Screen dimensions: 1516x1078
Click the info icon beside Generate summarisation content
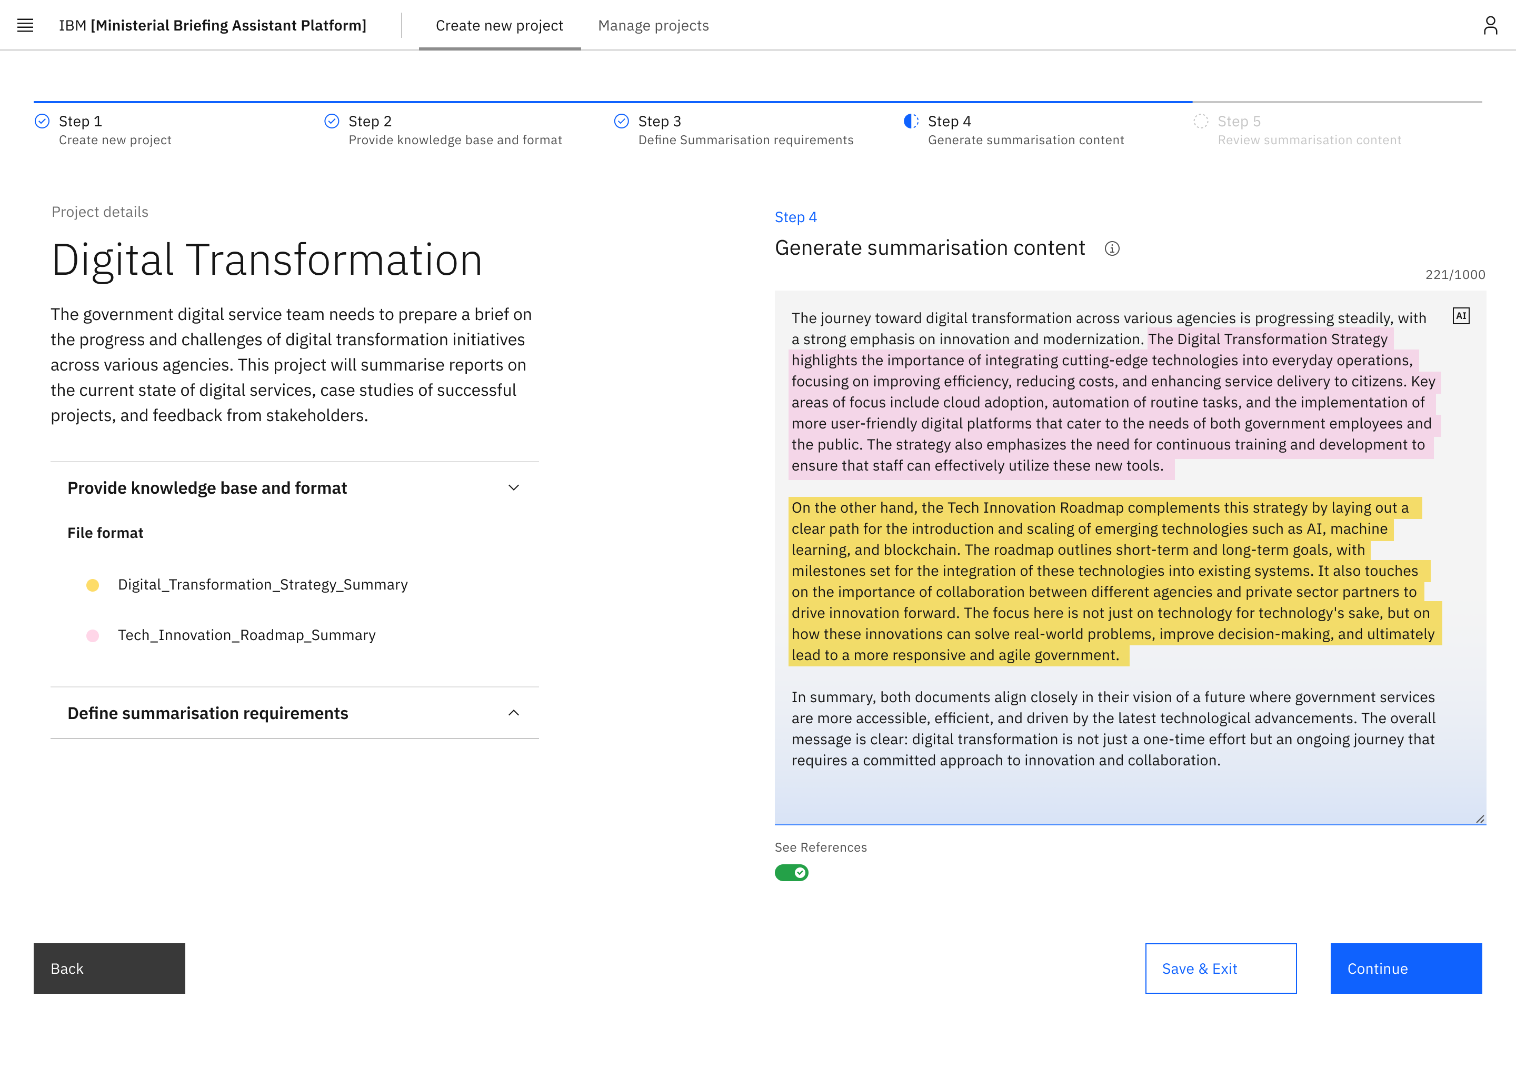pos(1112,248)
